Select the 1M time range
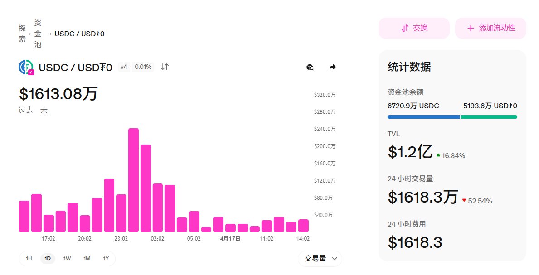 [x=87, y=258]
